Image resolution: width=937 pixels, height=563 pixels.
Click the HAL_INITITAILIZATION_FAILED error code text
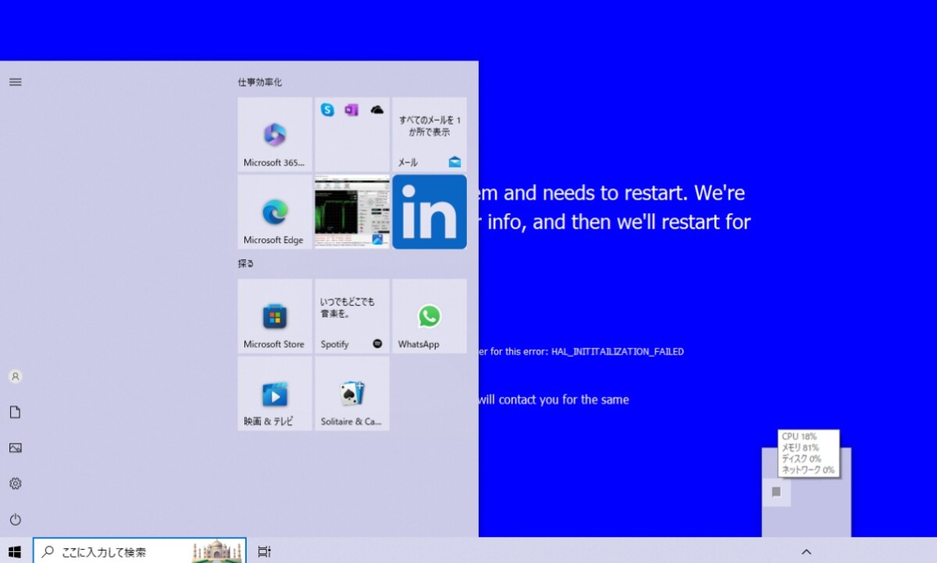[x=618, y=352]
